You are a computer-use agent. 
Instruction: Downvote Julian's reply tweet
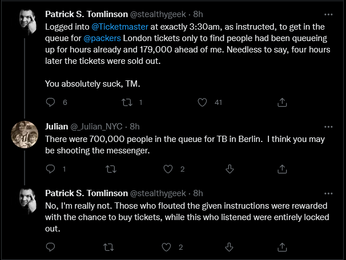click(x=230, y=169)
